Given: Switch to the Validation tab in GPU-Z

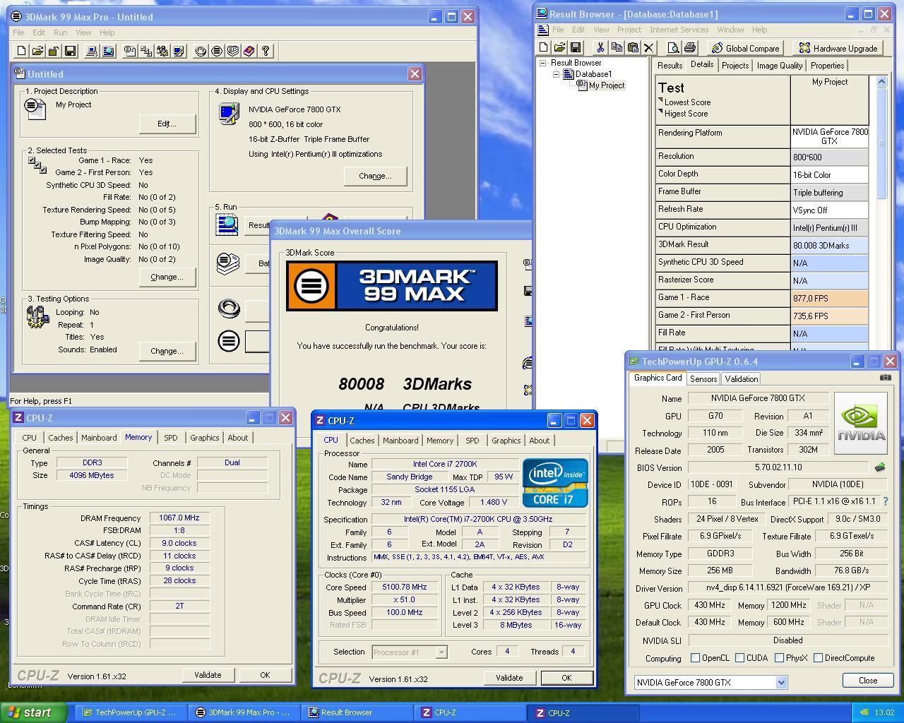Looking at the screenshot, I should pyautogui.click(x=742, y=379).
